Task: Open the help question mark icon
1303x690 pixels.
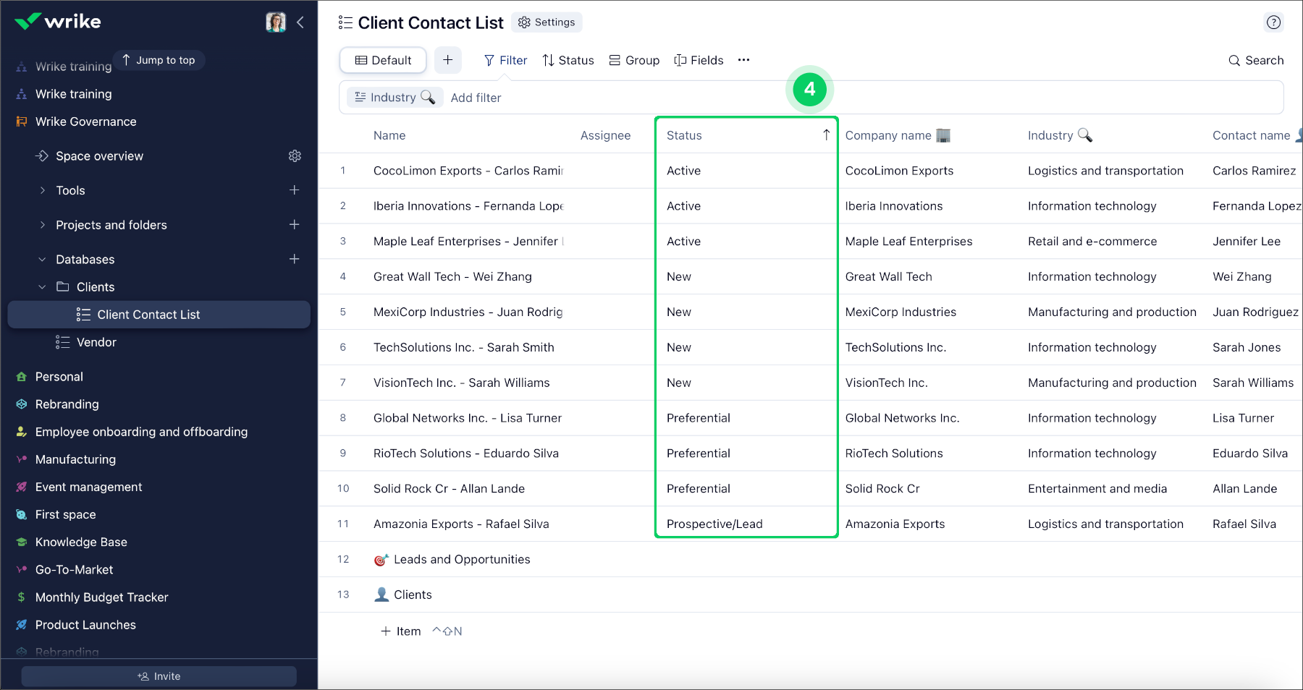Action: click(x=1273, y=22)
